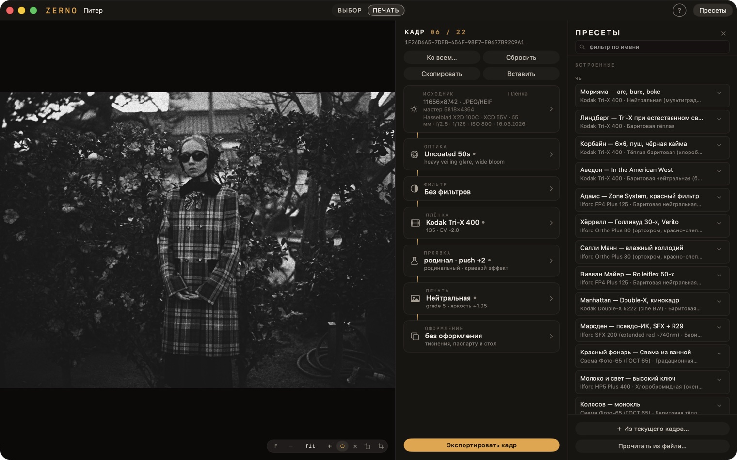Expand Аведон preset dropdown chevron

pyautogui.click(x=719, y=171)
